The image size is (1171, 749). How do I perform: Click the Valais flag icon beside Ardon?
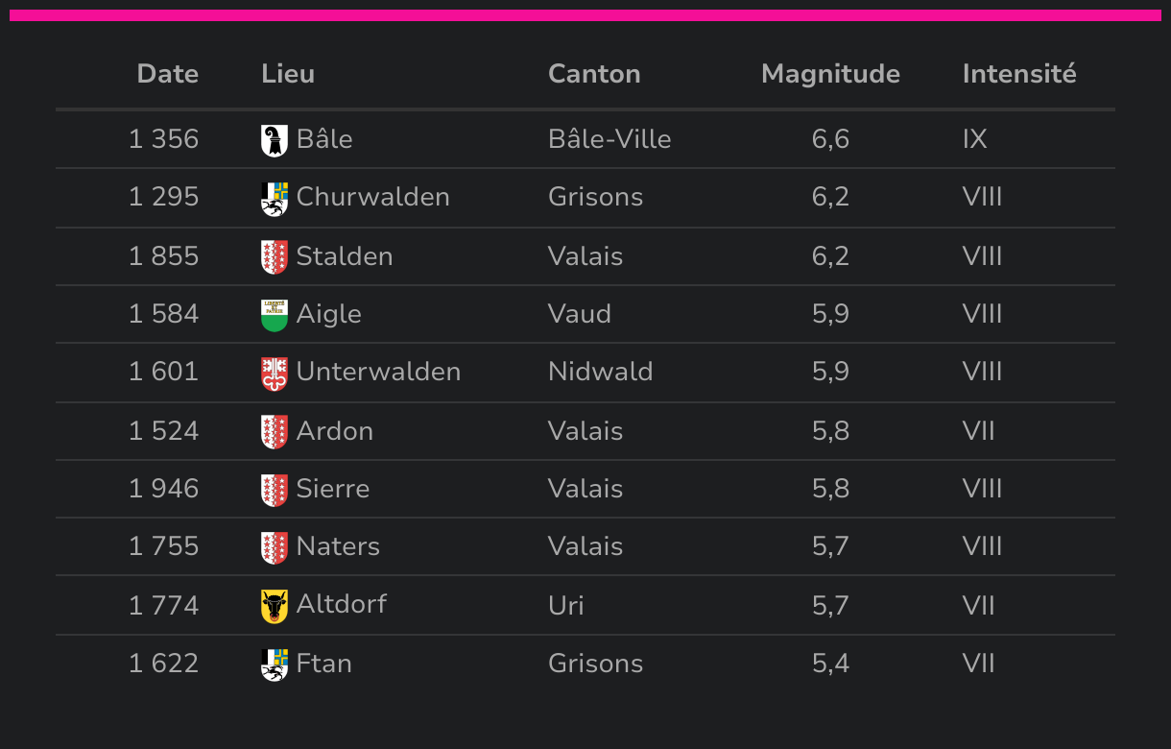click(275, 432)
